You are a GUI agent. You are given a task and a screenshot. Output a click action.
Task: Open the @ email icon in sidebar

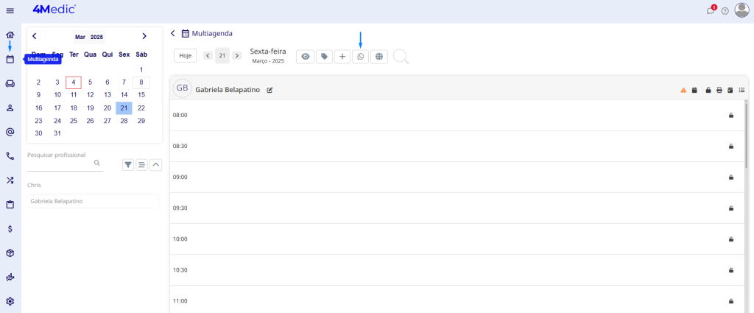(x=10, y=132)
